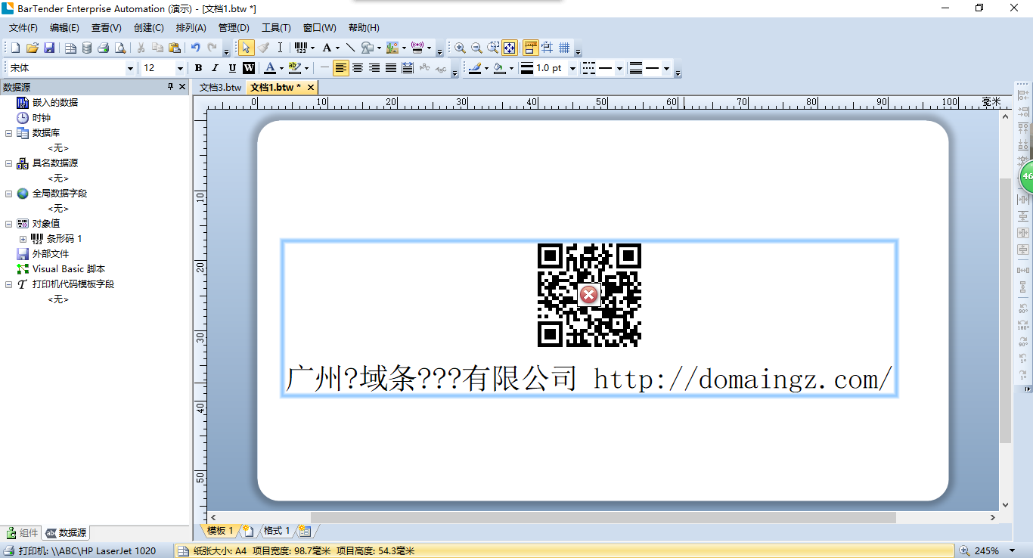Toggle the grid display button

tap(564, 48)
